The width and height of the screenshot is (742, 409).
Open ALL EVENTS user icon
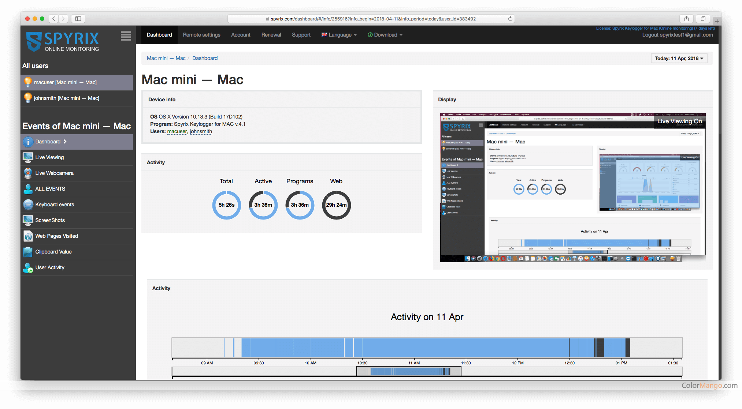click(28, 189)
